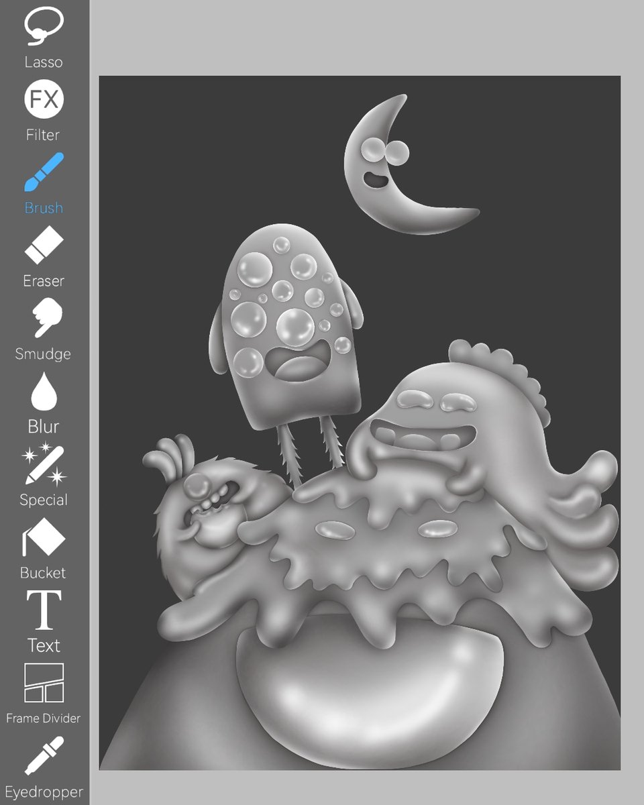The width and height of the screenshot is (644, 805).
Task: Click the Eyedropper label at the bottom
Action: click(x=44, y=793)
